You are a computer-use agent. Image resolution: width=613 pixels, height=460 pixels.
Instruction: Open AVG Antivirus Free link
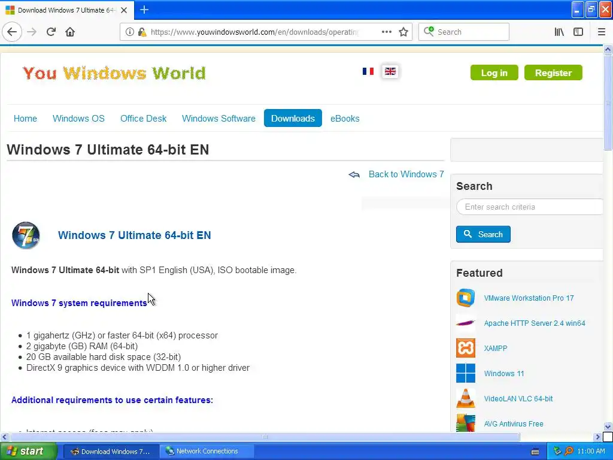[x=514, y=423]
